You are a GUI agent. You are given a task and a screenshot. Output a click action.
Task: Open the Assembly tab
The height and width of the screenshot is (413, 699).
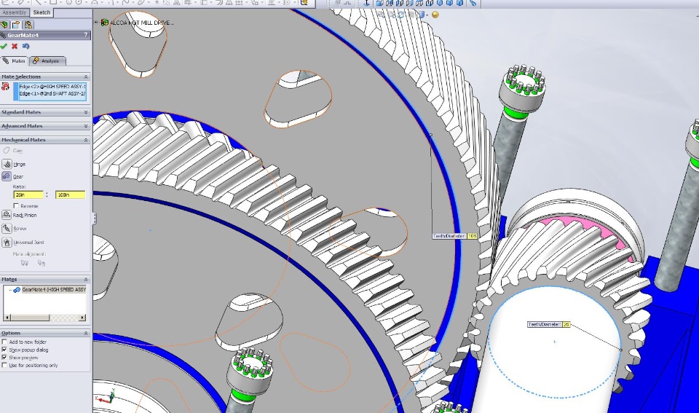point(15,12)
